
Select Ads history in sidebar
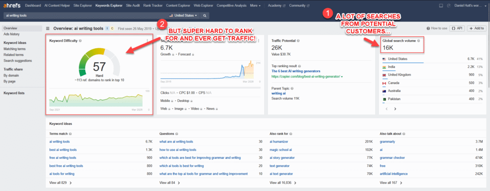tap(11, 34)
